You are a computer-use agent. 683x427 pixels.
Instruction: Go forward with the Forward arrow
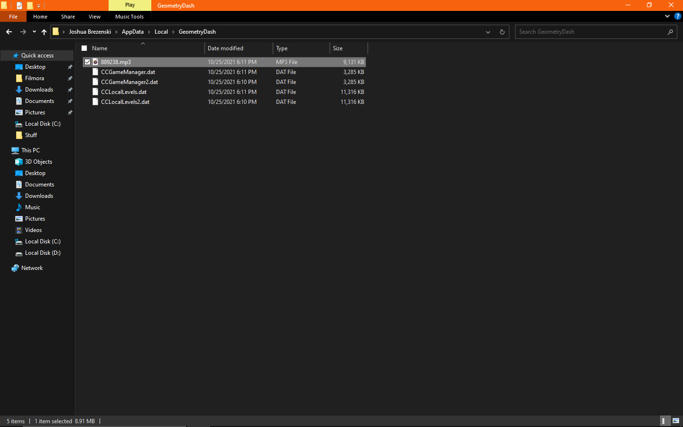click(x=23, y=32)
